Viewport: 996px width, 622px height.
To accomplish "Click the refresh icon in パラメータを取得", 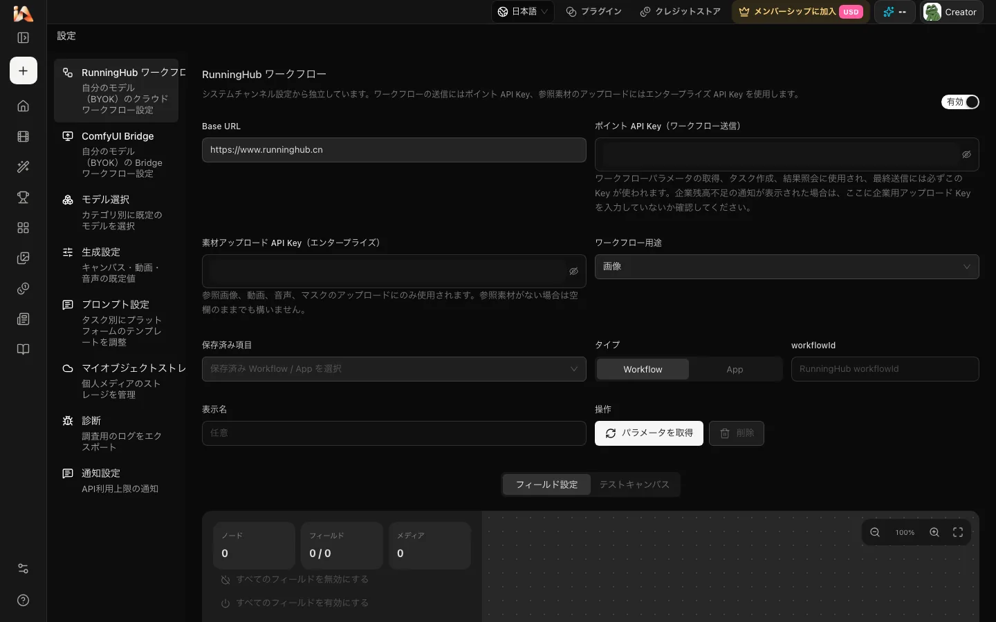I will pos(611,433).
